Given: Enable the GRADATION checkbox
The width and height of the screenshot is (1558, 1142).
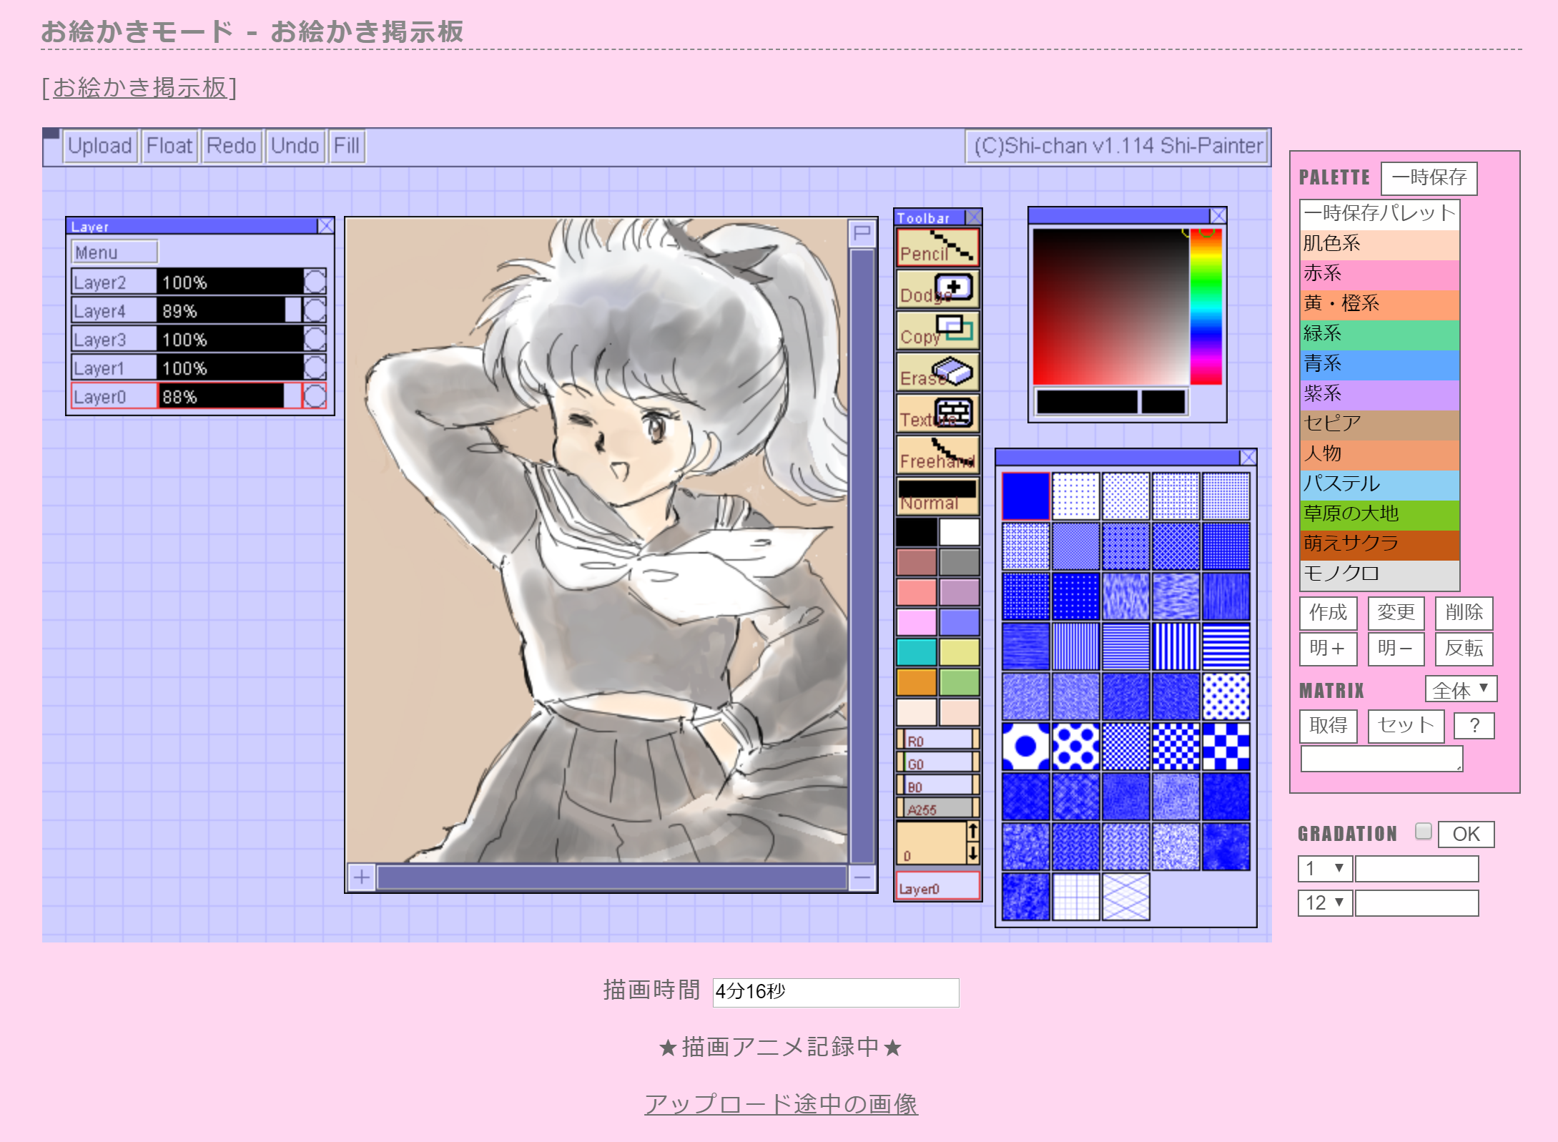Looking at the screenshot, I should pyautogui.click(x=1423, y=831).
